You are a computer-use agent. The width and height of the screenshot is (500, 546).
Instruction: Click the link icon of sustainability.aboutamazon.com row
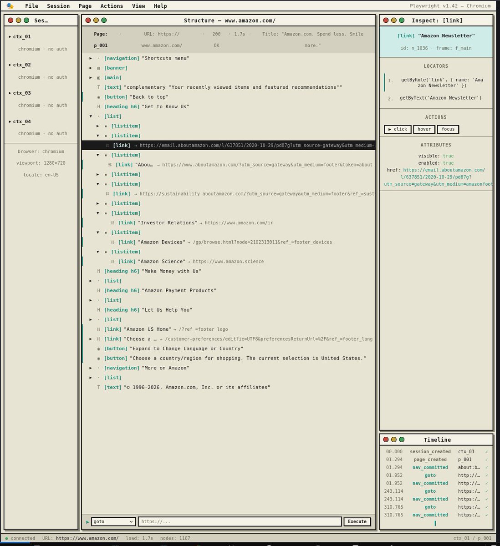coord(107,194)
